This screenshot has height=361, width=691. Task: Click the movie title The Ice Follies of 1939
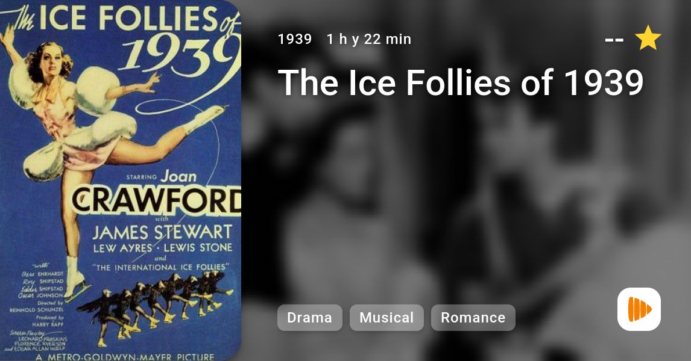coord(461,82)
